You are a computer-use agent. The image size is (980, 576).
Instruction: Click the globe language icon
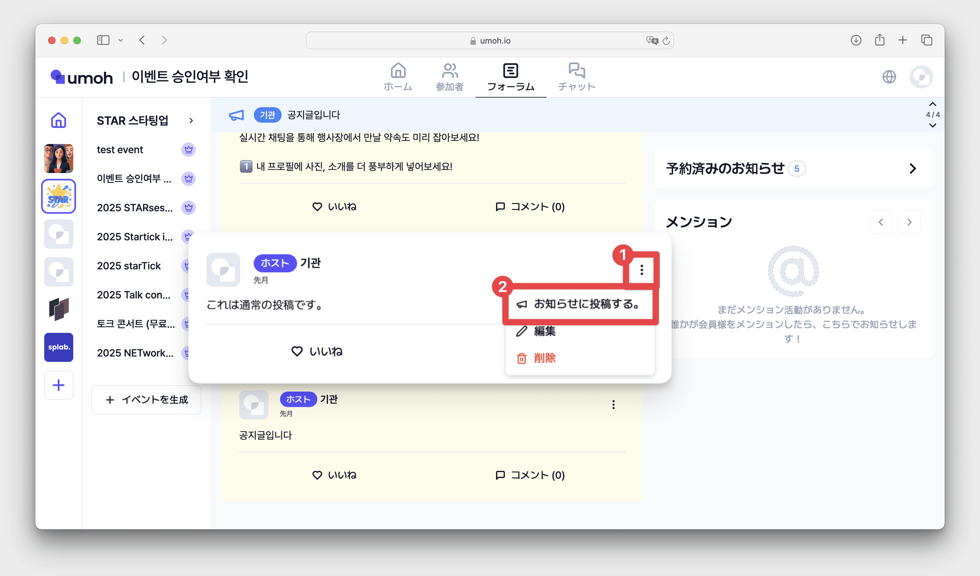point(889,77)
